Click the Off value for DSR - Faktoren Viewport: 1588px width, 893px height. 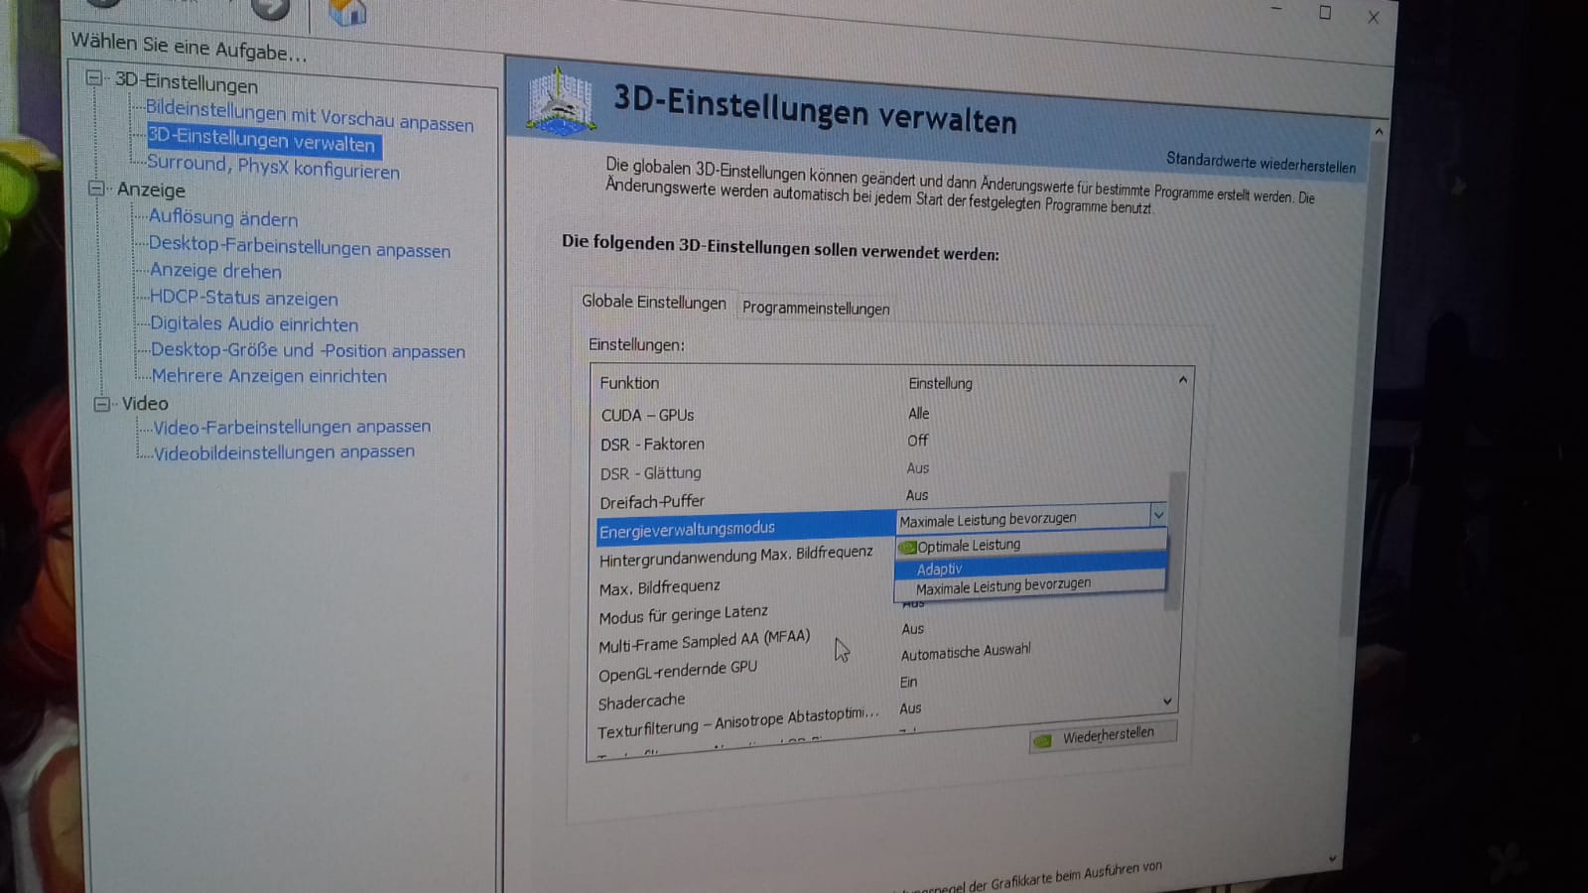point(918,440)
